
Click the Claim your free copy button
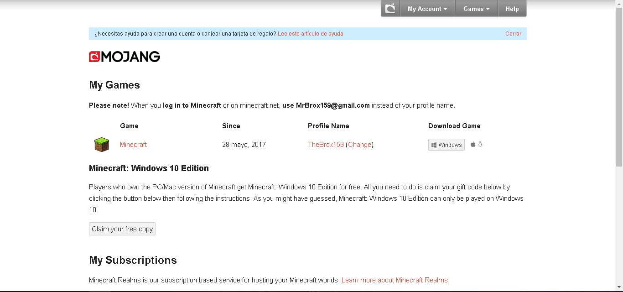pos(122,229)
